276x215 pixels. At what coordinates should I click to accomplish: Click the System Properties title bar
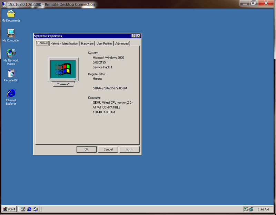(82, 36)
